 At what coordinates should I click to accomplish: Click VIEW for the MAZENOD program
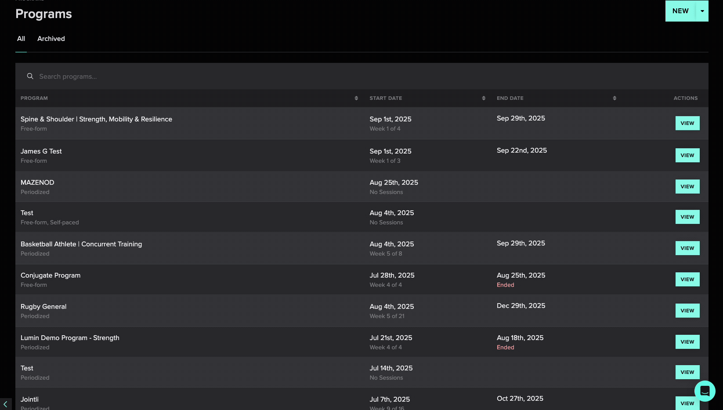pyautogui.click(x=687, y=187)
